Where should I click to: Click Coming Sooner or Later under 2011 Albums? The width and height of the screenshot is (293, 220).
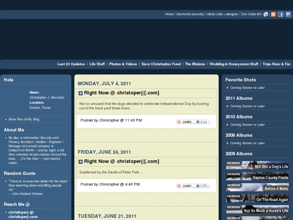[247, 106]
